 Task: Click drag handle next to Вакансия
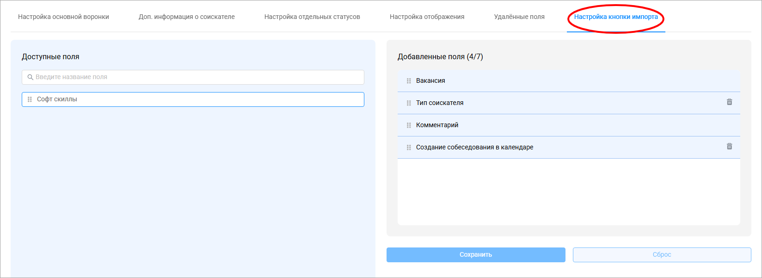409,81
